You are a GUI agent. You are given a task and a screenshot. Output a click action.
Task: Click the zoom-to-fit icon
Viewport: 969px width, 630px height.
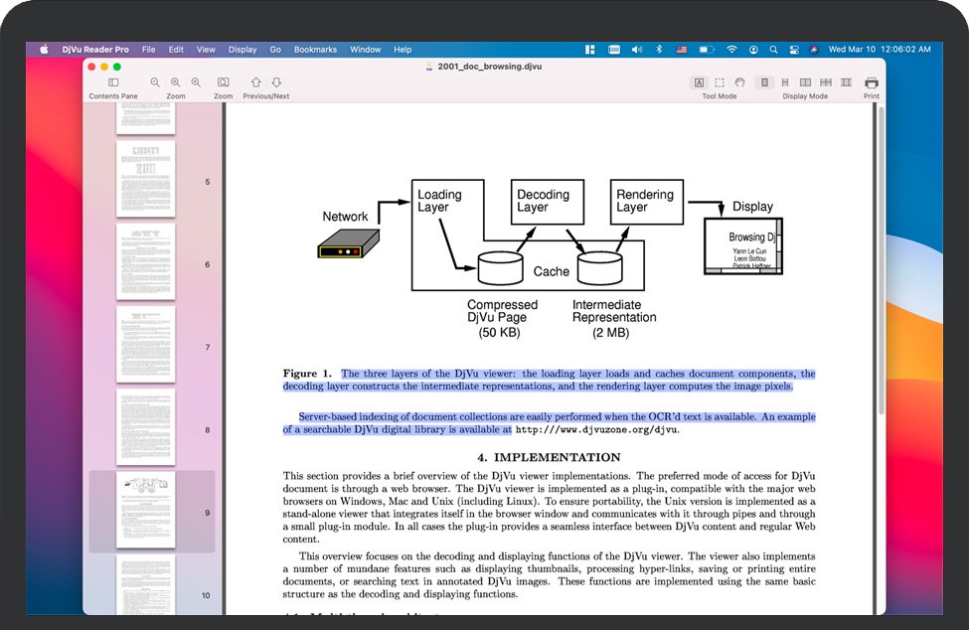pos(224,82)
